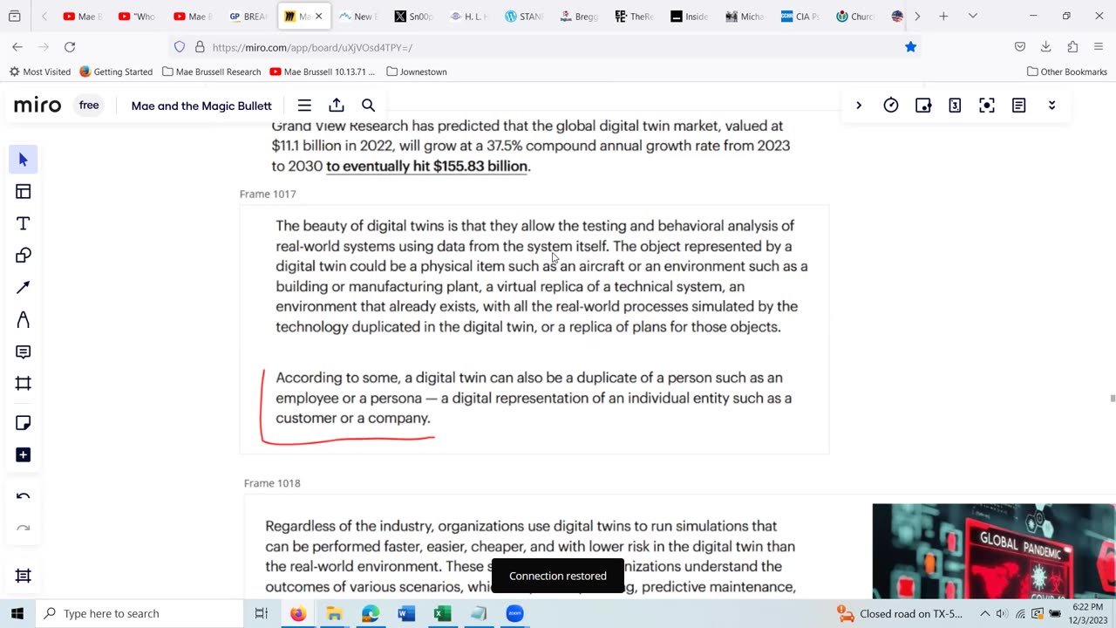Open more apps plus button in toolbar
1116x628 pixels.
24,454
